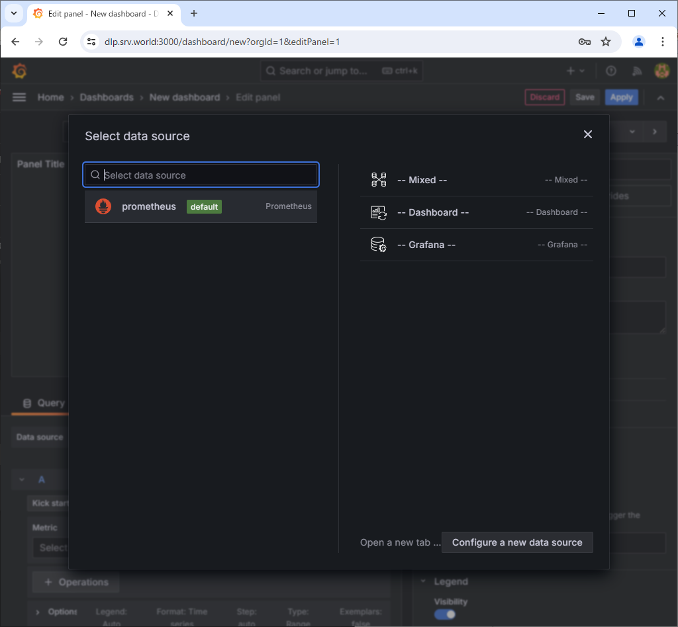Select the Edit panel - New dashboard tab
The height and width of the screenshot is (627, 678).
(x=104, y=14)
